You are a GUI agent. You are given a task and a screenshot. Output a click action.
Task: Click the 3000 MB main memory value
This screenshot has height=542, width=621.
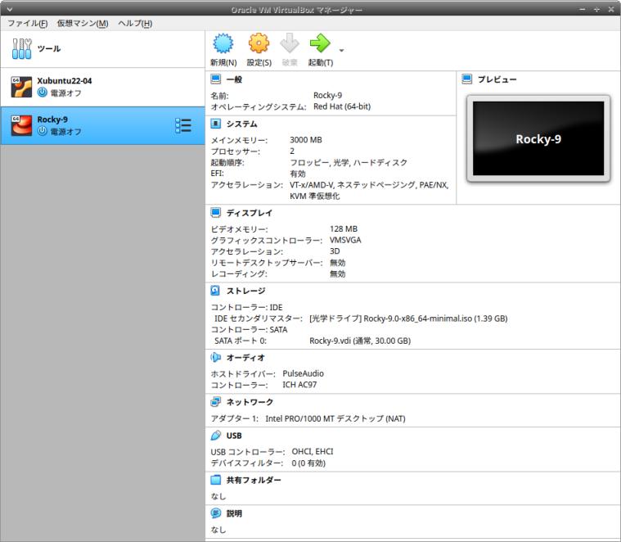306,140
